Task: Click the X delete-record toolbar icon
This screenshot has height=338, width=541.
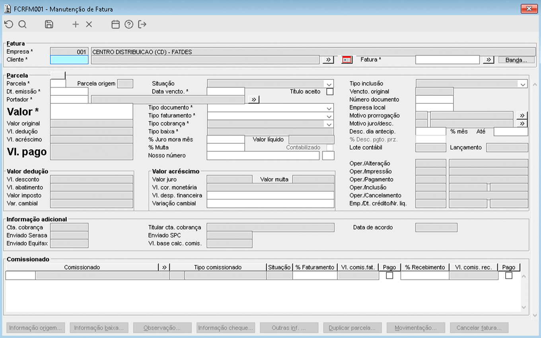Action: (89, 24)
